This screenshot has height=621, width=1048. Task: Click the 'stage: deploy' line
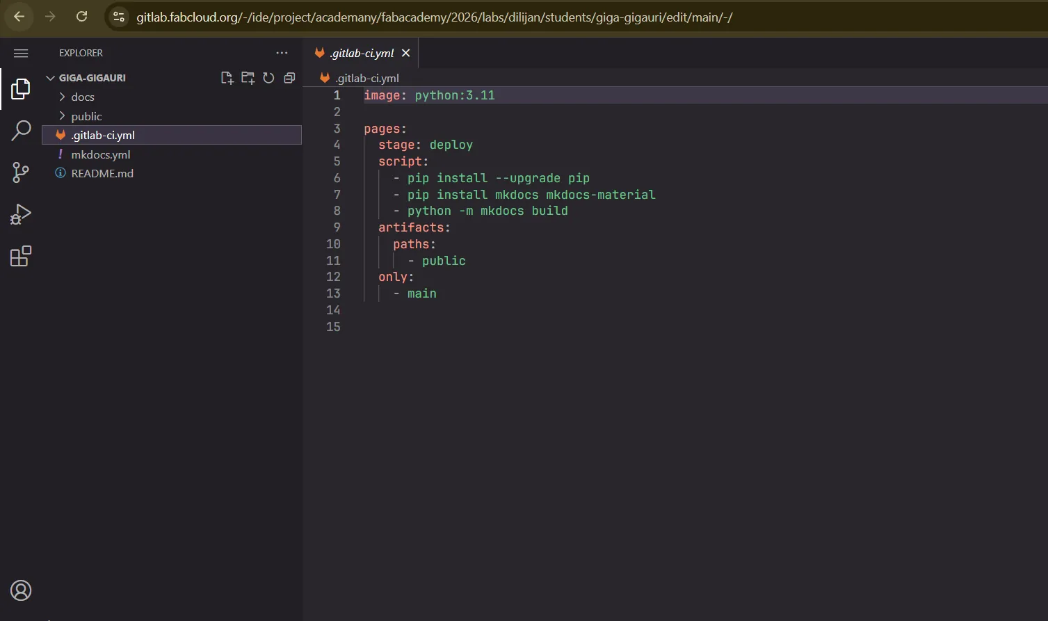[x=426, y=145]
